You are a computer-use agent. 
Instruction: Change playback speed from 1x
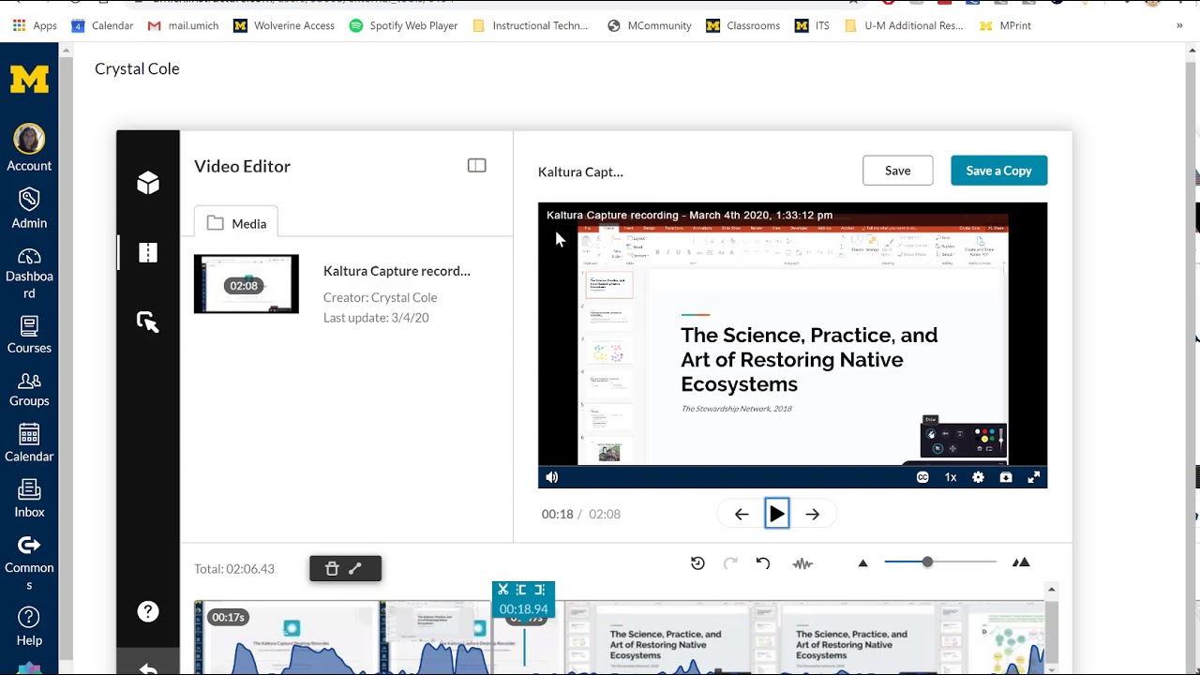951,477
